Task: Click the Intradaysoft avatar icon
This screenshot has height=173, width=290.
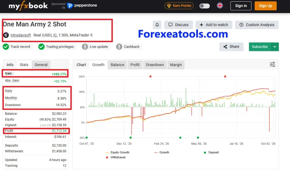Action: 6,35
